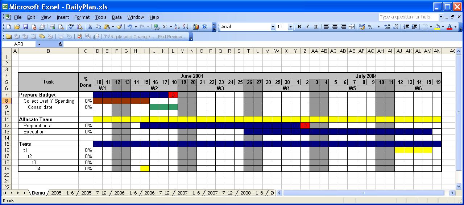Viewport: 464px width, 205px height.
Task: Launch the Chart Wizard icon
Action: point(196,27)
